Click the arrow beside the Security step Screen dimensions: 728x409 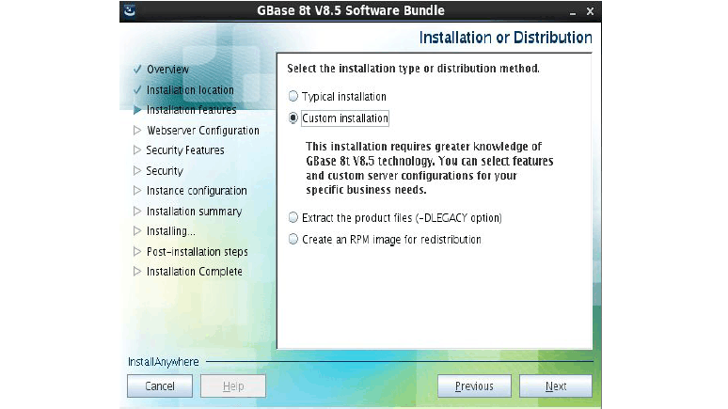137,170
